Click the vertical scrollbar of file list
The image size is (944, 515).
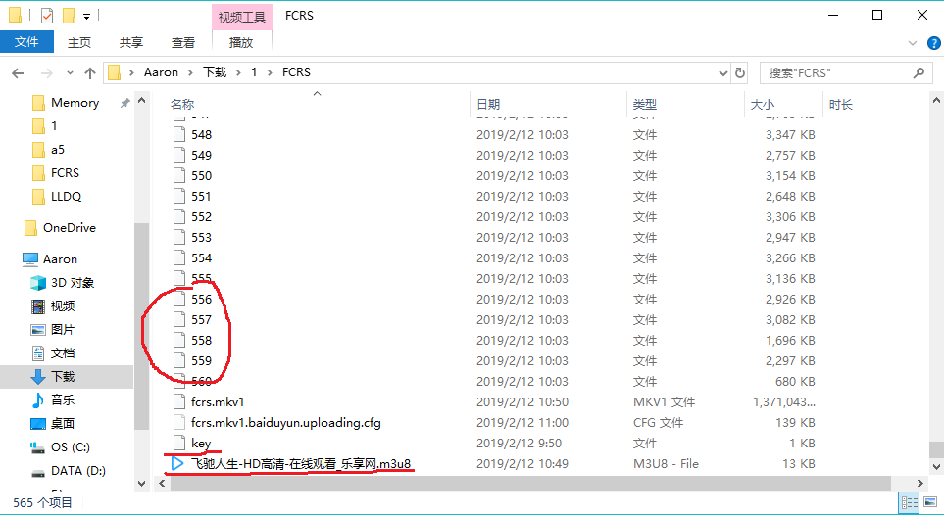pos(936,294)
